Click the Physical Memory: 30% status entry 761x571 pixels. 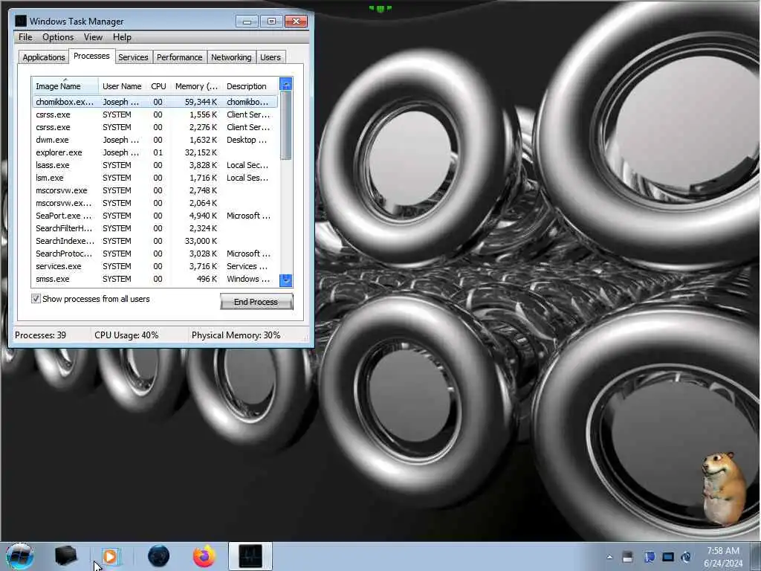pyautogui.click(x=236, y=335)
